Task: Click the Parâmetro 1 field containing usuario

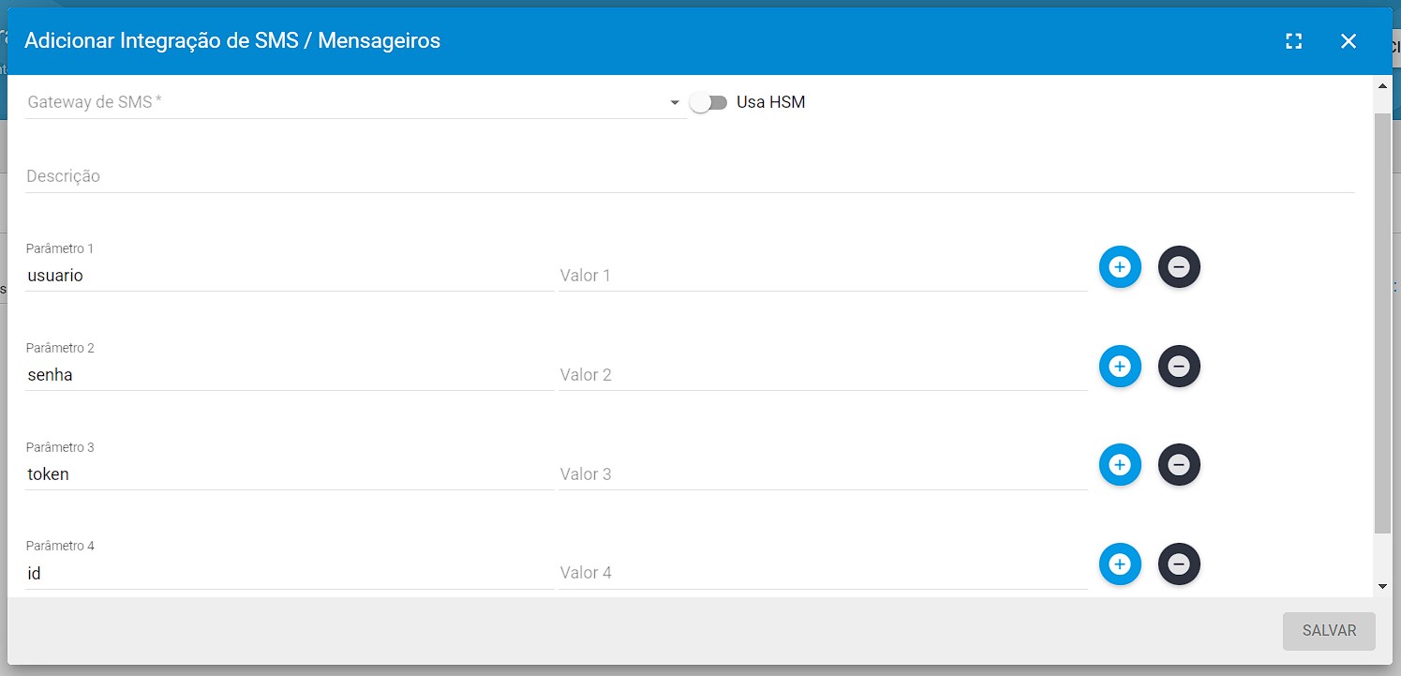Action: pyautogui.click(x=290, y=276)
